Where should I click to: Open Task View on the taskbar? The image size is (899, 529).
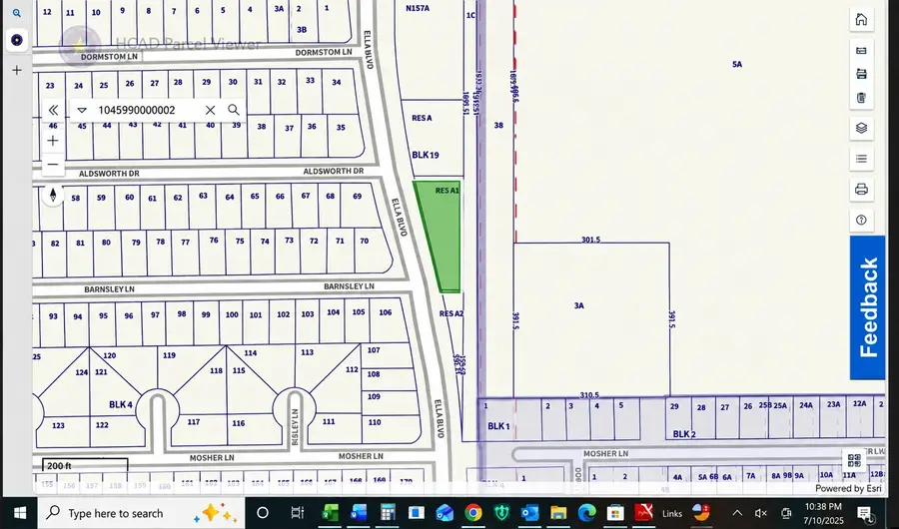click(297, 513)
